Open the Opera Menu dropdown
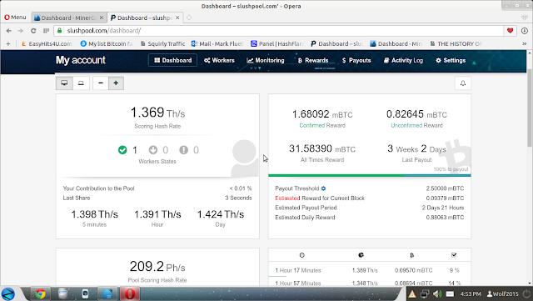Viewport: 533px width, 301px height. coord(15,18)
